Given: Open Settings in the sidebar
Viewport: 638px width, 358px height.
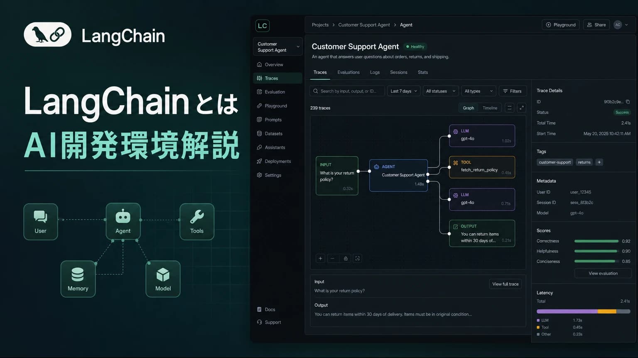Looking at the screenshot, I should 277,175.
